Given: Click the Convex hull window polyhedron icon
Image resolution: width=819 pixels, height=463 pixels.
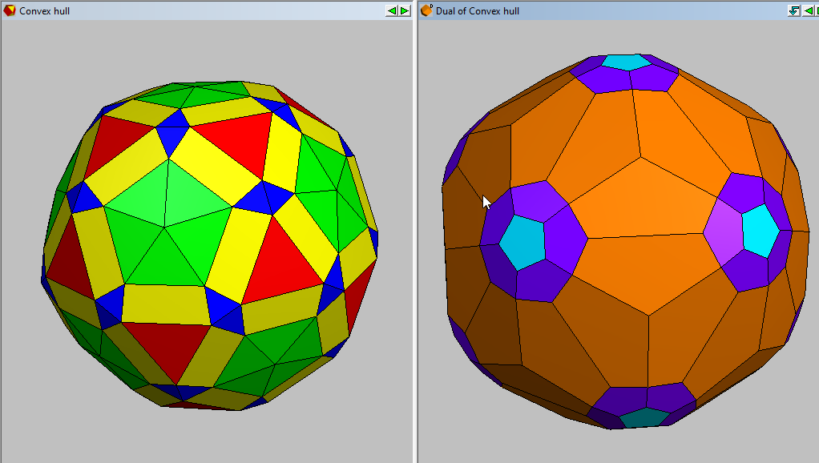Looking at the screenshot, I should (x=10, y=10).
